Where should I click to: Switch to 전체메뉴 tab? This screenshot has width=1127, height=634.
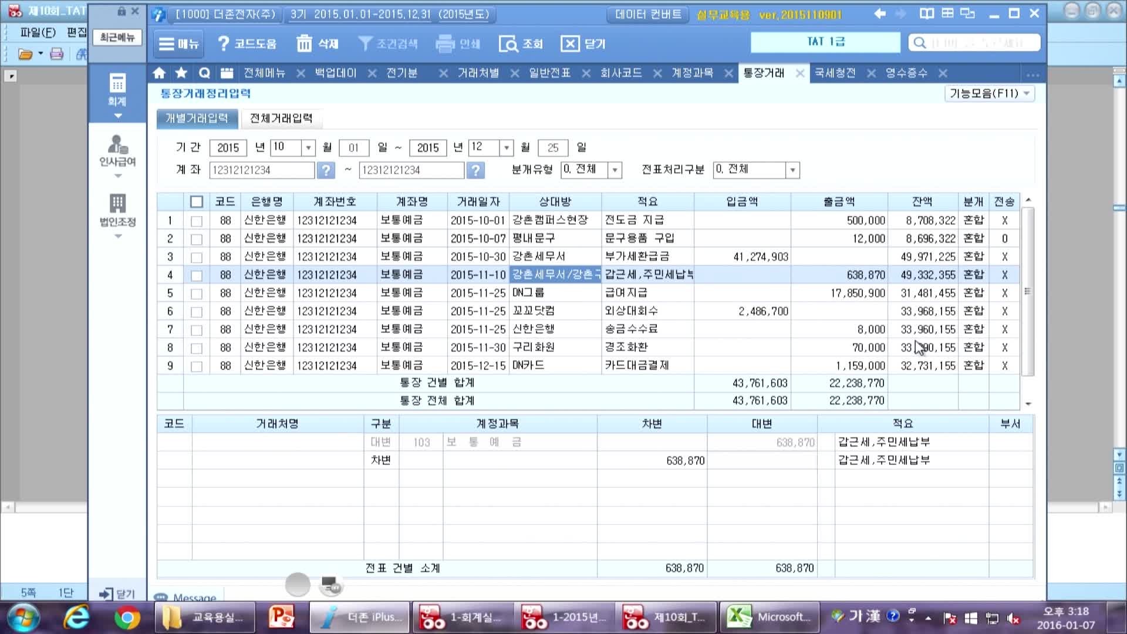coord(265,73)
